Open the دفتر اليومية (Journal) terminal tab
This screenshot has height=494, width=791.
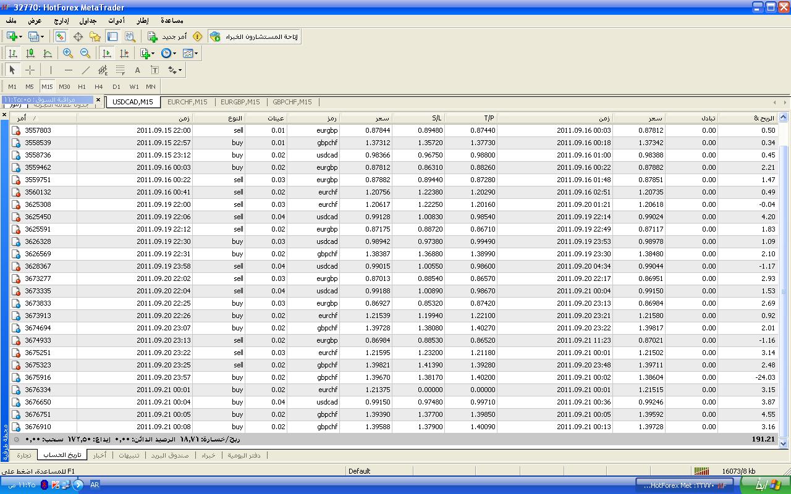click(x=243, y=455)
